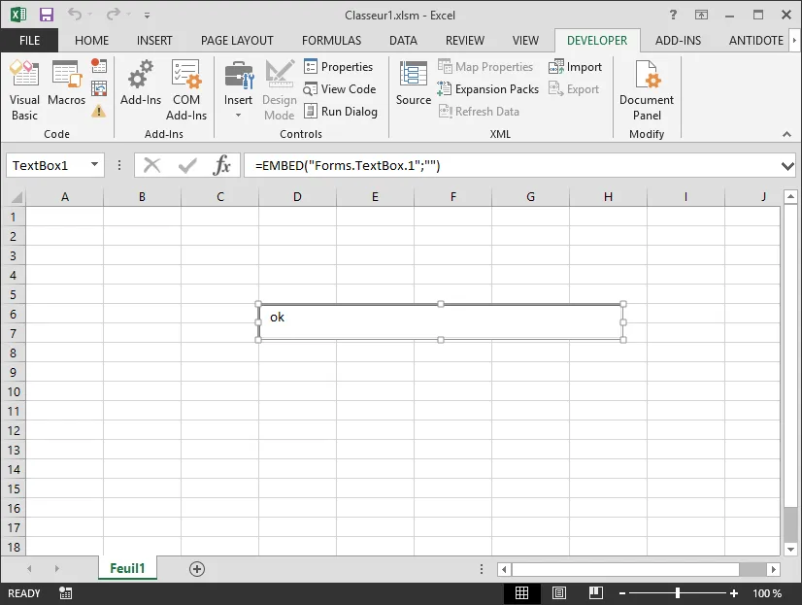Click the Save icon in quick access

(47, 15)
